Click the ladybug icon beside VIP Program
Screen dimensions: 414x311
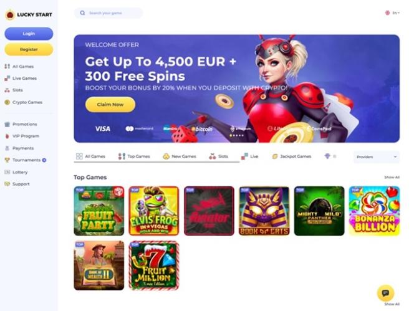click(x=7, y=136)
